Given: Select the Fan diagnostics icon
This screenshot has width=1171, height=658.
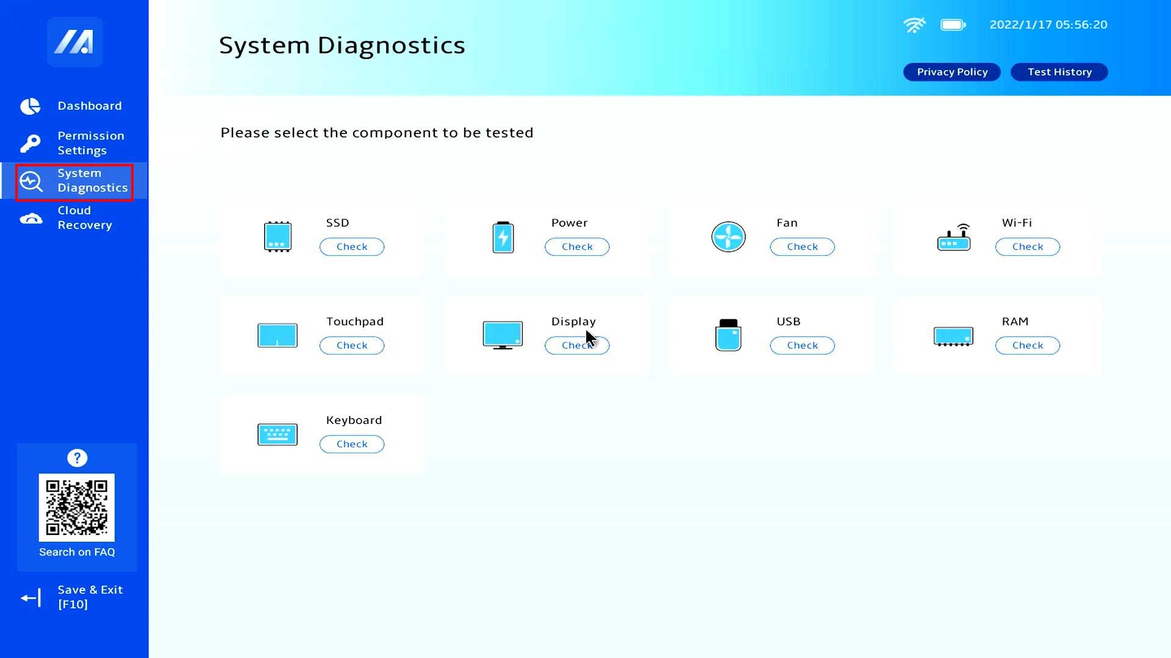Looking at the screenshot, I should pyautogui.click(x=728, y=237).
